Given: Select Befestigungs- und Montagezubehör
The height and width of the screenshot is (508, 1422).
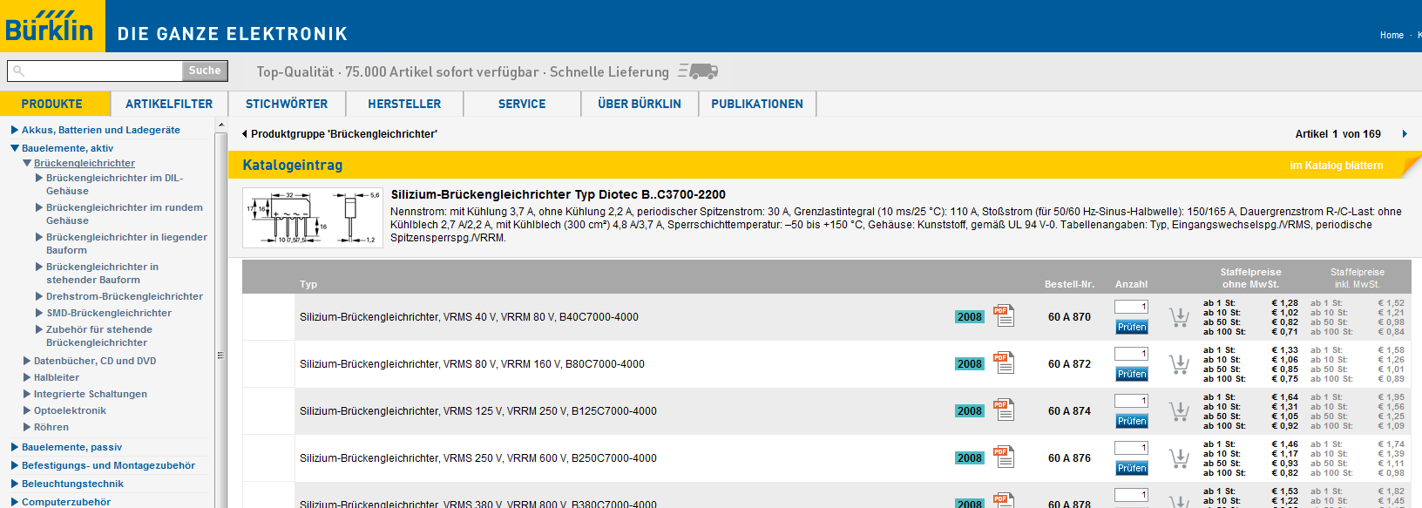Looking at the screenshot, I should [x=108, y=465].
